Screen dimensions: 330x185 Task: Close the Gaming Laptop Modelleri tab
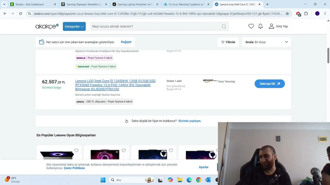(157, 4)
